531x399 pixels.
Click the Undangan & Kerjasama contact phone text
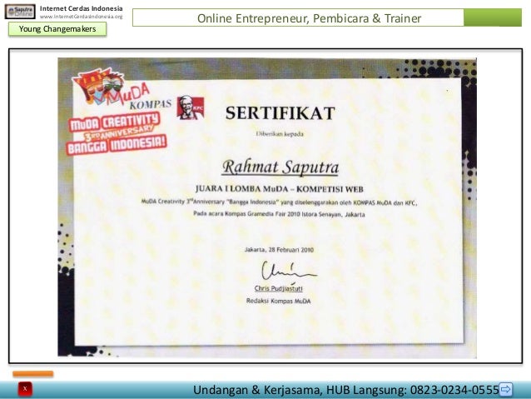[x=345, y=390]
